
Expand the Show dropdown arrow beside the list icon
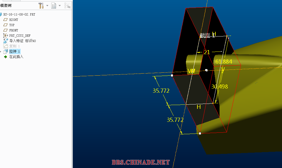tap(60, 6)
